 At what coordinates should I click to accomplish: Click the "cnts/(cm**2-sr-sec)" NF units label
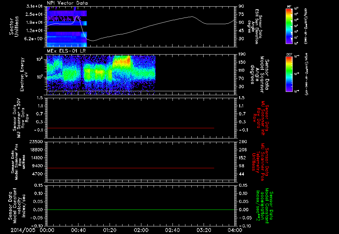pyautogui.click(x=306, y=26)
